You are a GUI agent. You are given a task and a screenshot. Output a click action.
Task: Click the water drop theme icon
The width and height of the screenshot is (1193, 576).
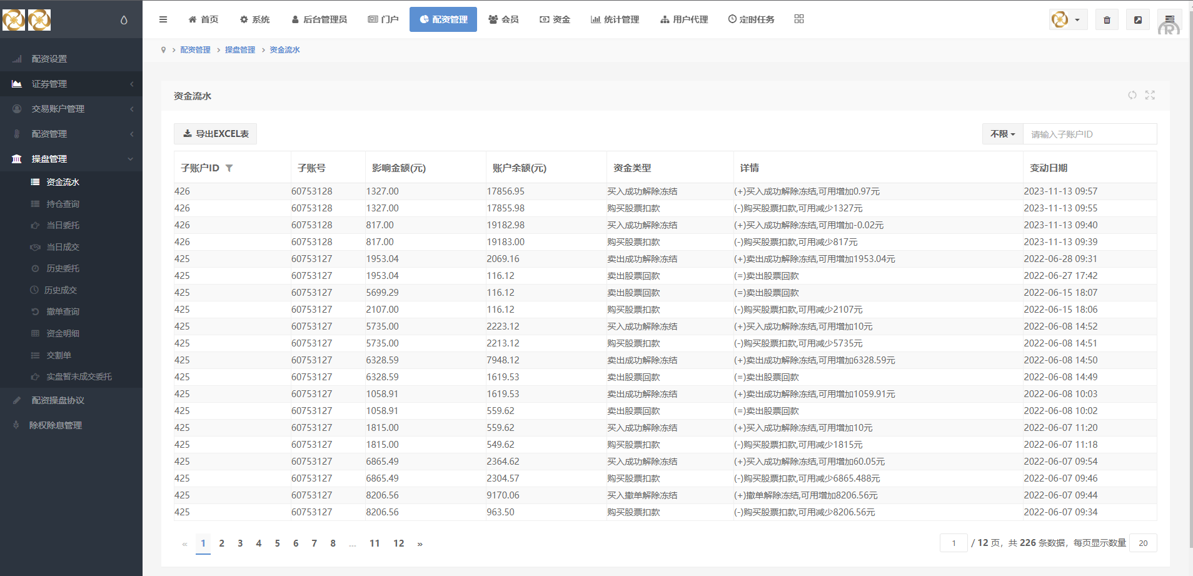click(124, 20)
